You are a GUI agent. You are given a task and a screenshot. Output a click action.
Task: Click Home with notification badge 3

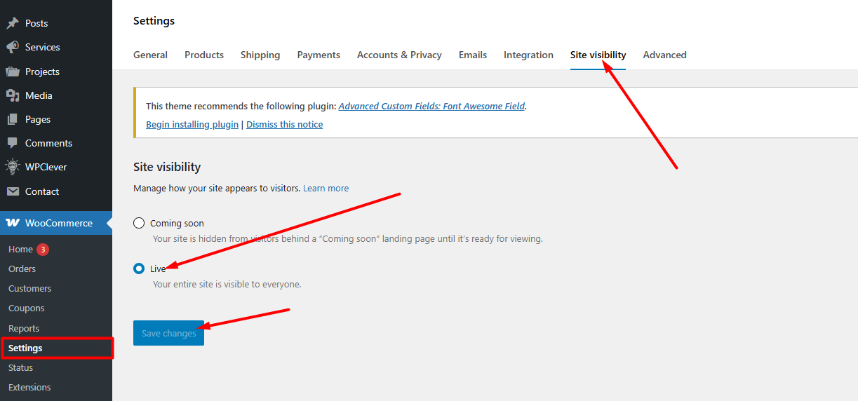21,249
